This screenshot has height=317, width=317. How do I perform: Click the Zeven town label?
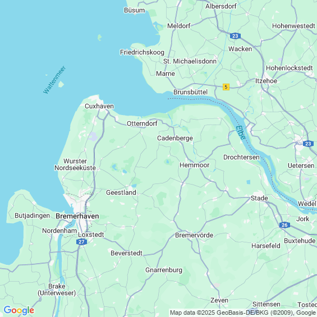coord(219,300)
